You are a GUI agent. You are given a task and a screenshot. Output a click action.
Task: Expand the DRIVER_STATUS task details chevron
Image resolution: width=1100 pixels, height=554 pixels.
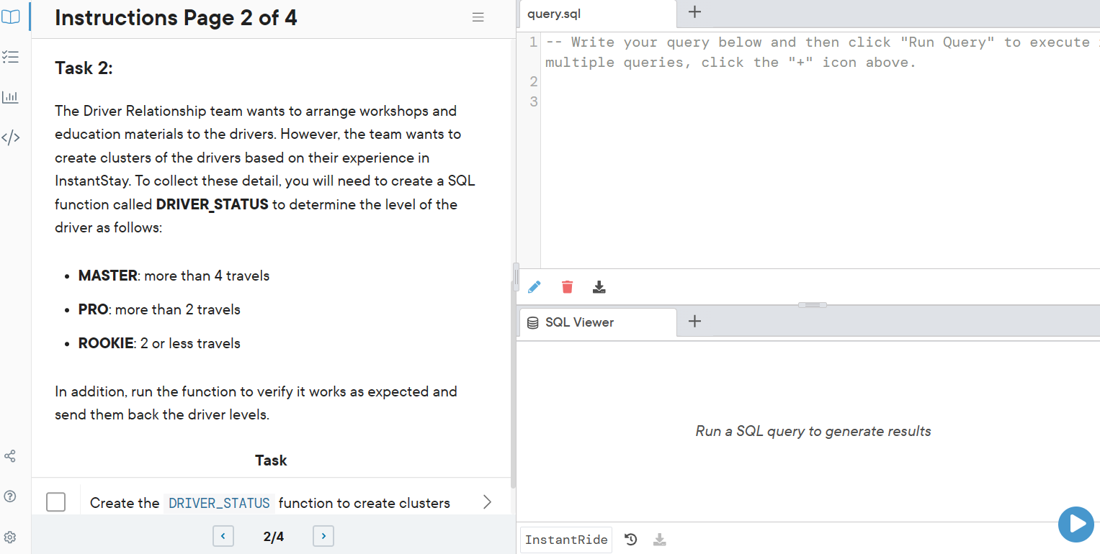point(488,502)
